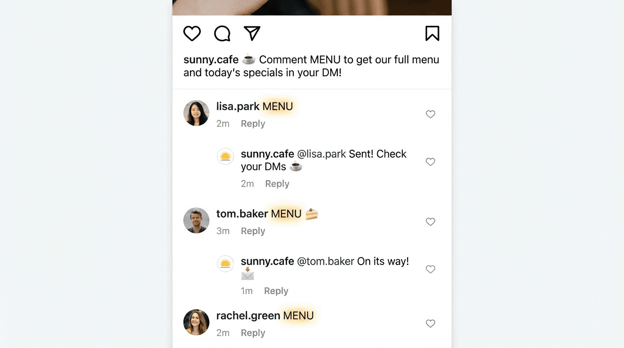The image size is (624, 348).
Task: Reply to lisa.park's comment
Action: (x=253, y=124)
